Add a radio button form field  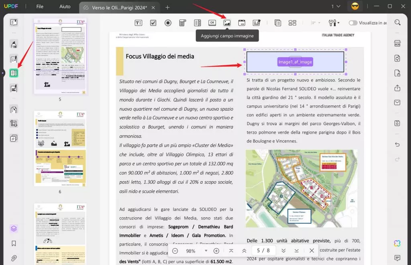168,23
